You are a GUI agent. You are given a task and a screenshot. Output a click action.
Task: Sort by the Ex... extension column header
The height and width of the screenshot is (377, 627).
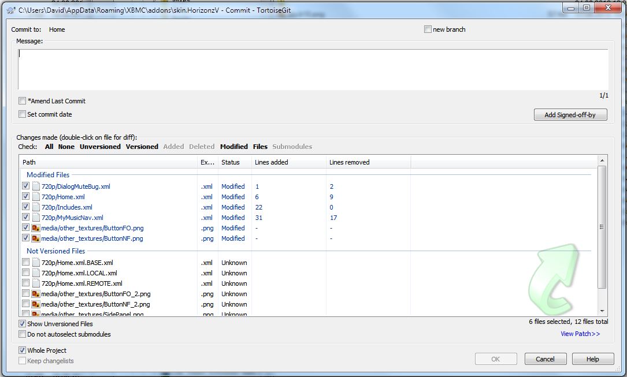click(207, 162)
